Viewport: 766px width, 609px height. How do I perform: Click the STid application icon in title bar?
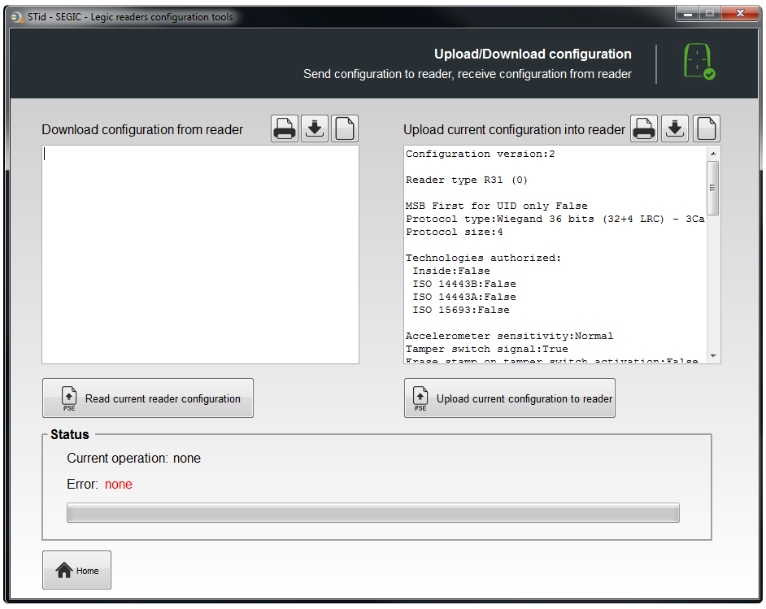[x=17, y=17]
